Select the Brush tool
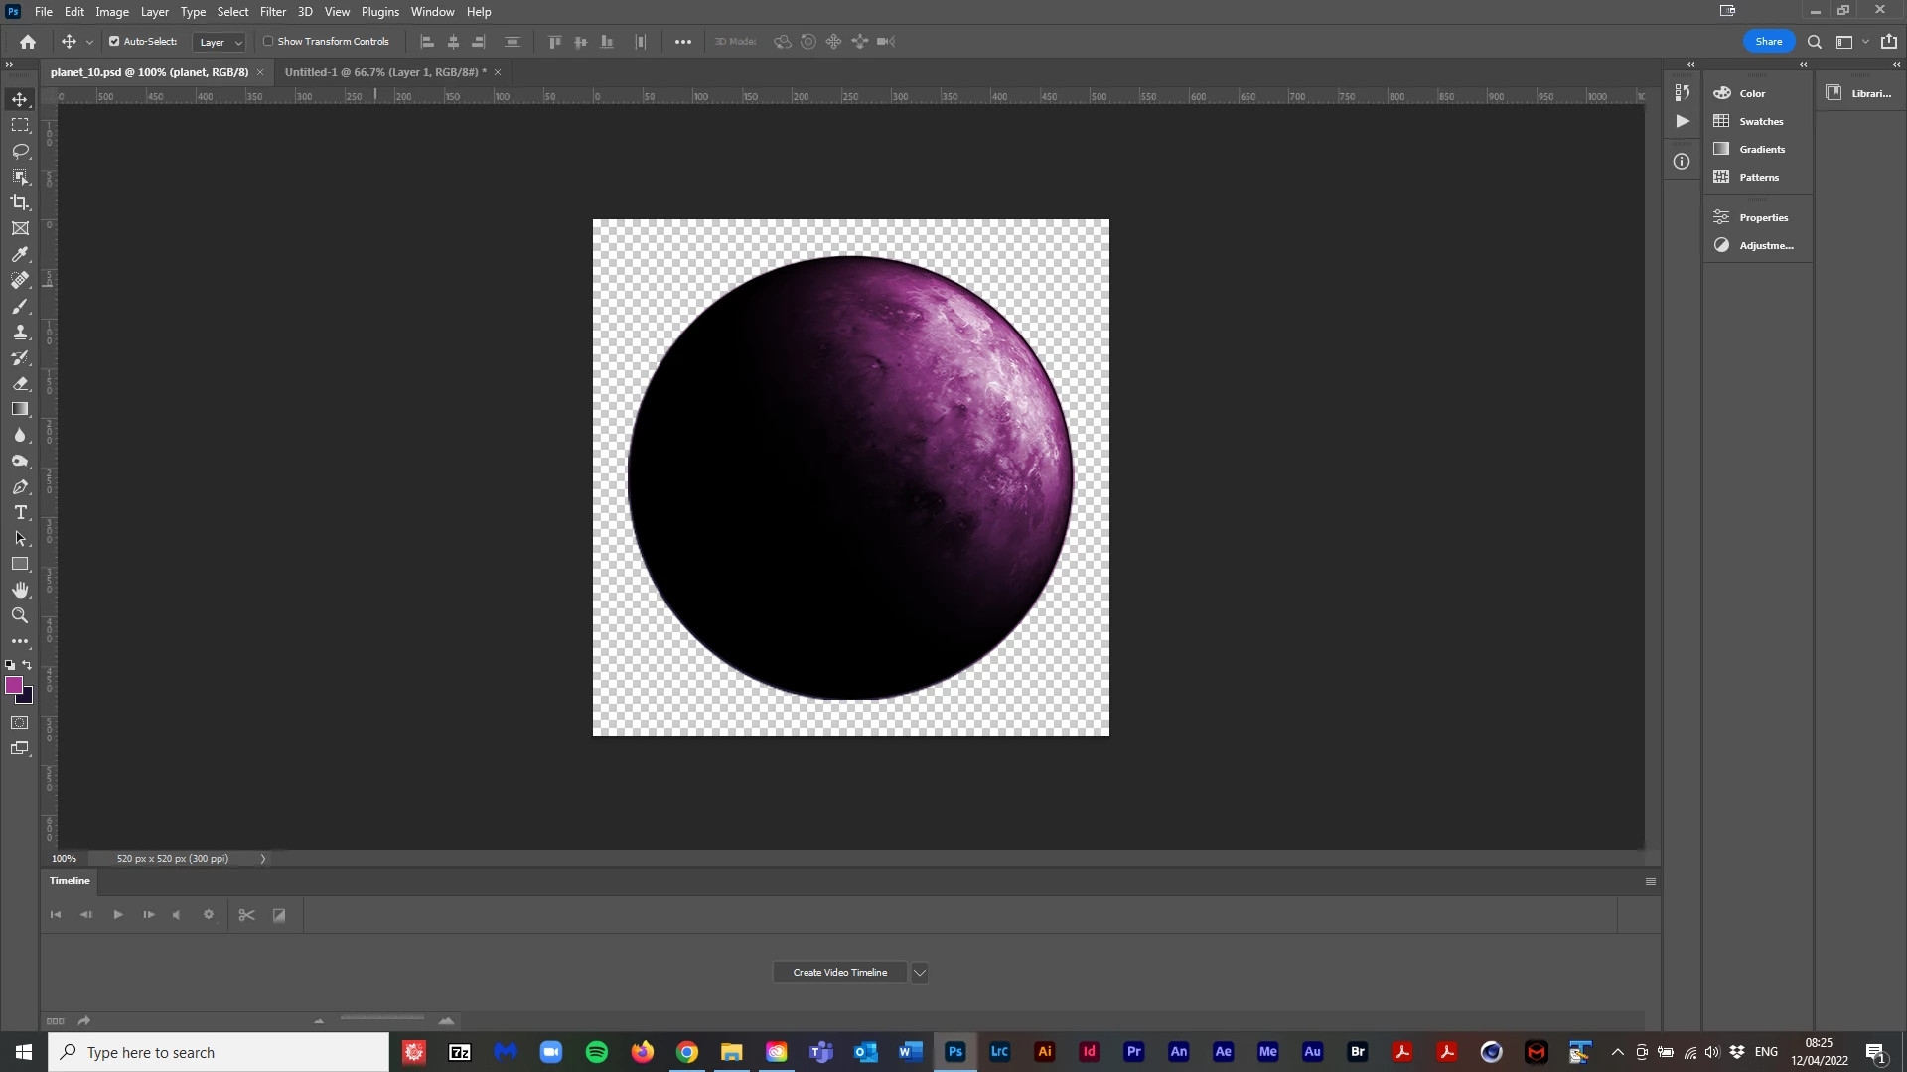Viewport: 1907px width, 1072px height. click(x=20, y=307)
